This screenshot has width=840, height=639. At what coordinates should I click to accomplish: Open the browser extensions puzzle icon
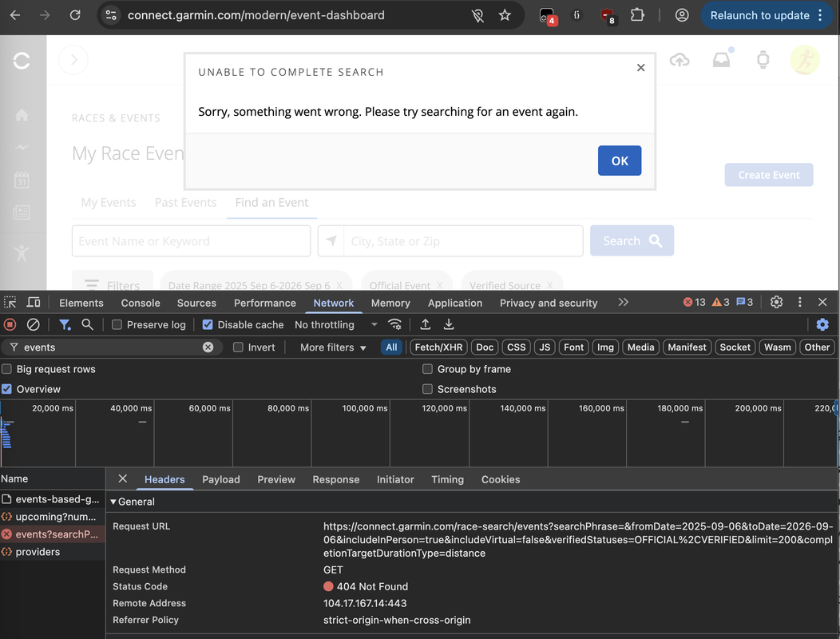tap(637, 15)
